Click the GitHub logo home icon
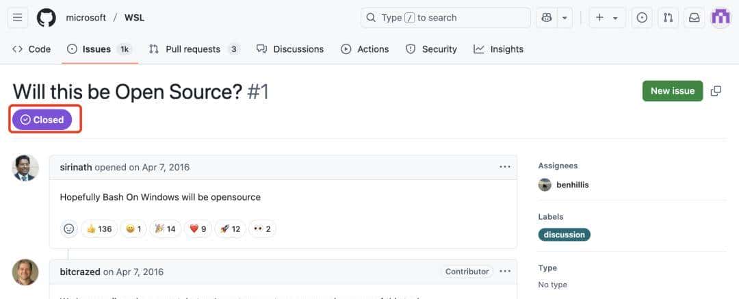Viewport: 739px width, 299px height. click(46, 18)
